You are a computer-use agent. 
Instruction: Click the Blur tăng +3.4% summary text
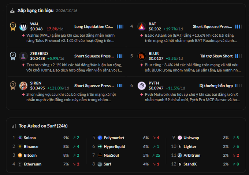(x=193, y=68)
